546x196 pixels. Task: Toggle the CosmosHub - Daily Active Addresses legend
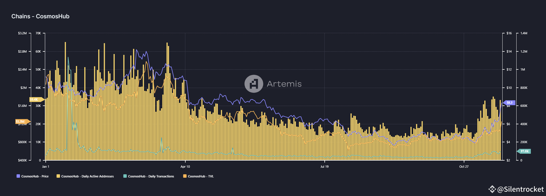pyautogui.click(x=85, y=176)
